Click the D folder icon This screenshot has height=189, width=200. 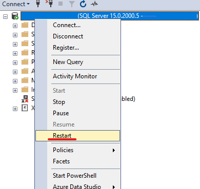(x=25, y=25)
